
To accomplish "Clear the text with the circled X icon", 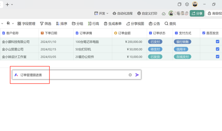I will (x=130, y=75).
